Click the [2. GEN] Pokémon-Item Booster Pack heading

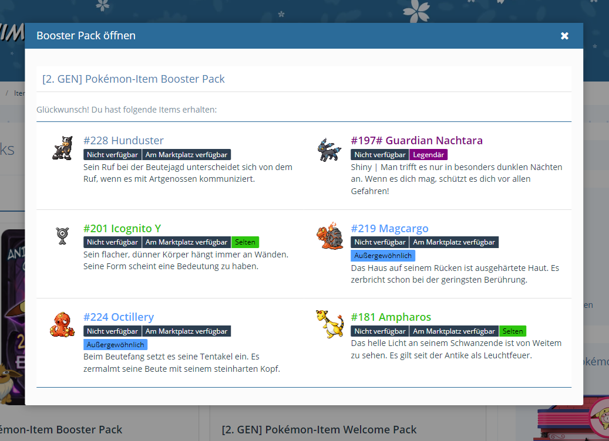coord(133,79)
